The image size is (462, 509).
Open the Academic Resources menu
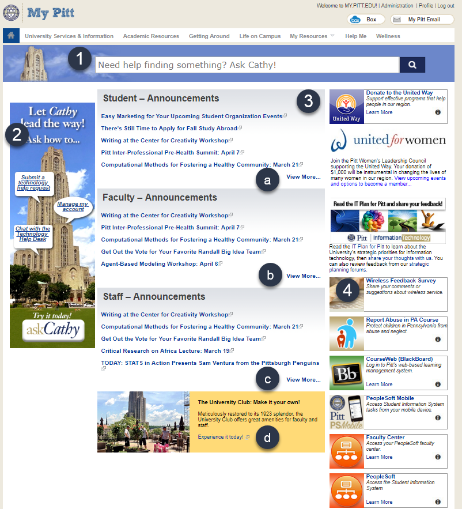151,36
